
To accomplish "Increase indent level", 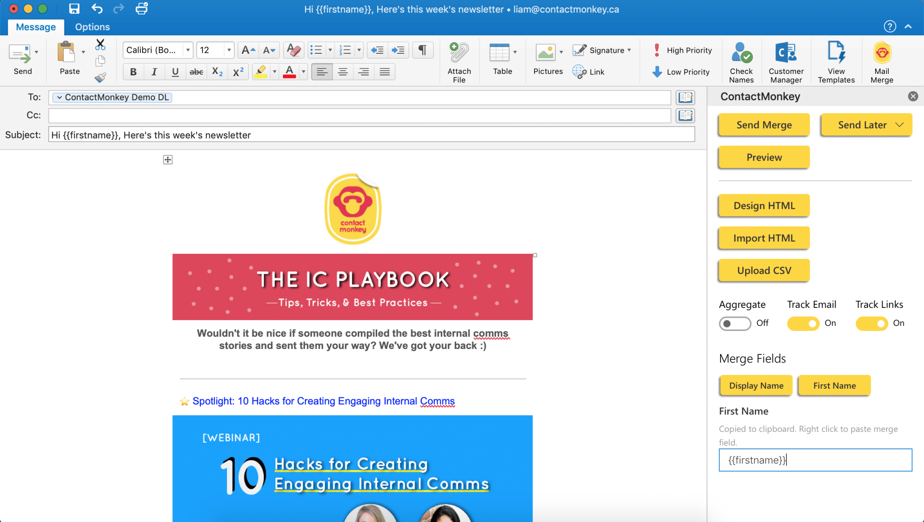I will 398,50.
